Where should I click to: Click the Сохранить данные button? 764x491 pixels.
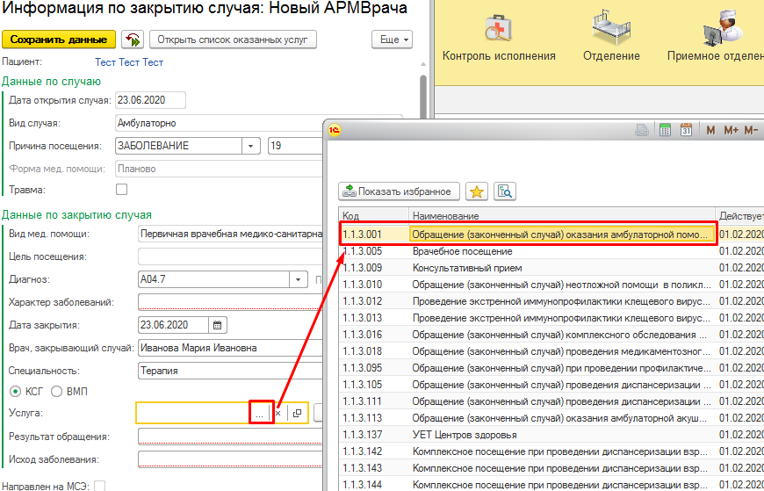tap(59, 40)
